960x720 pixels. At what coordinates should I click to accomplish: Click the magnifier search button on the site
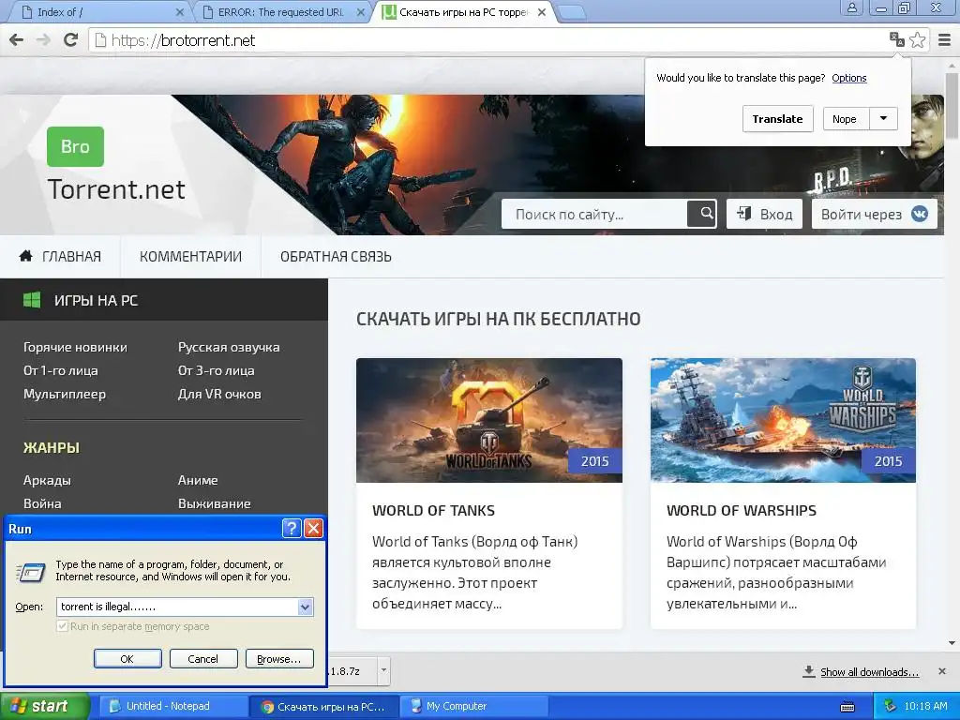701,214
